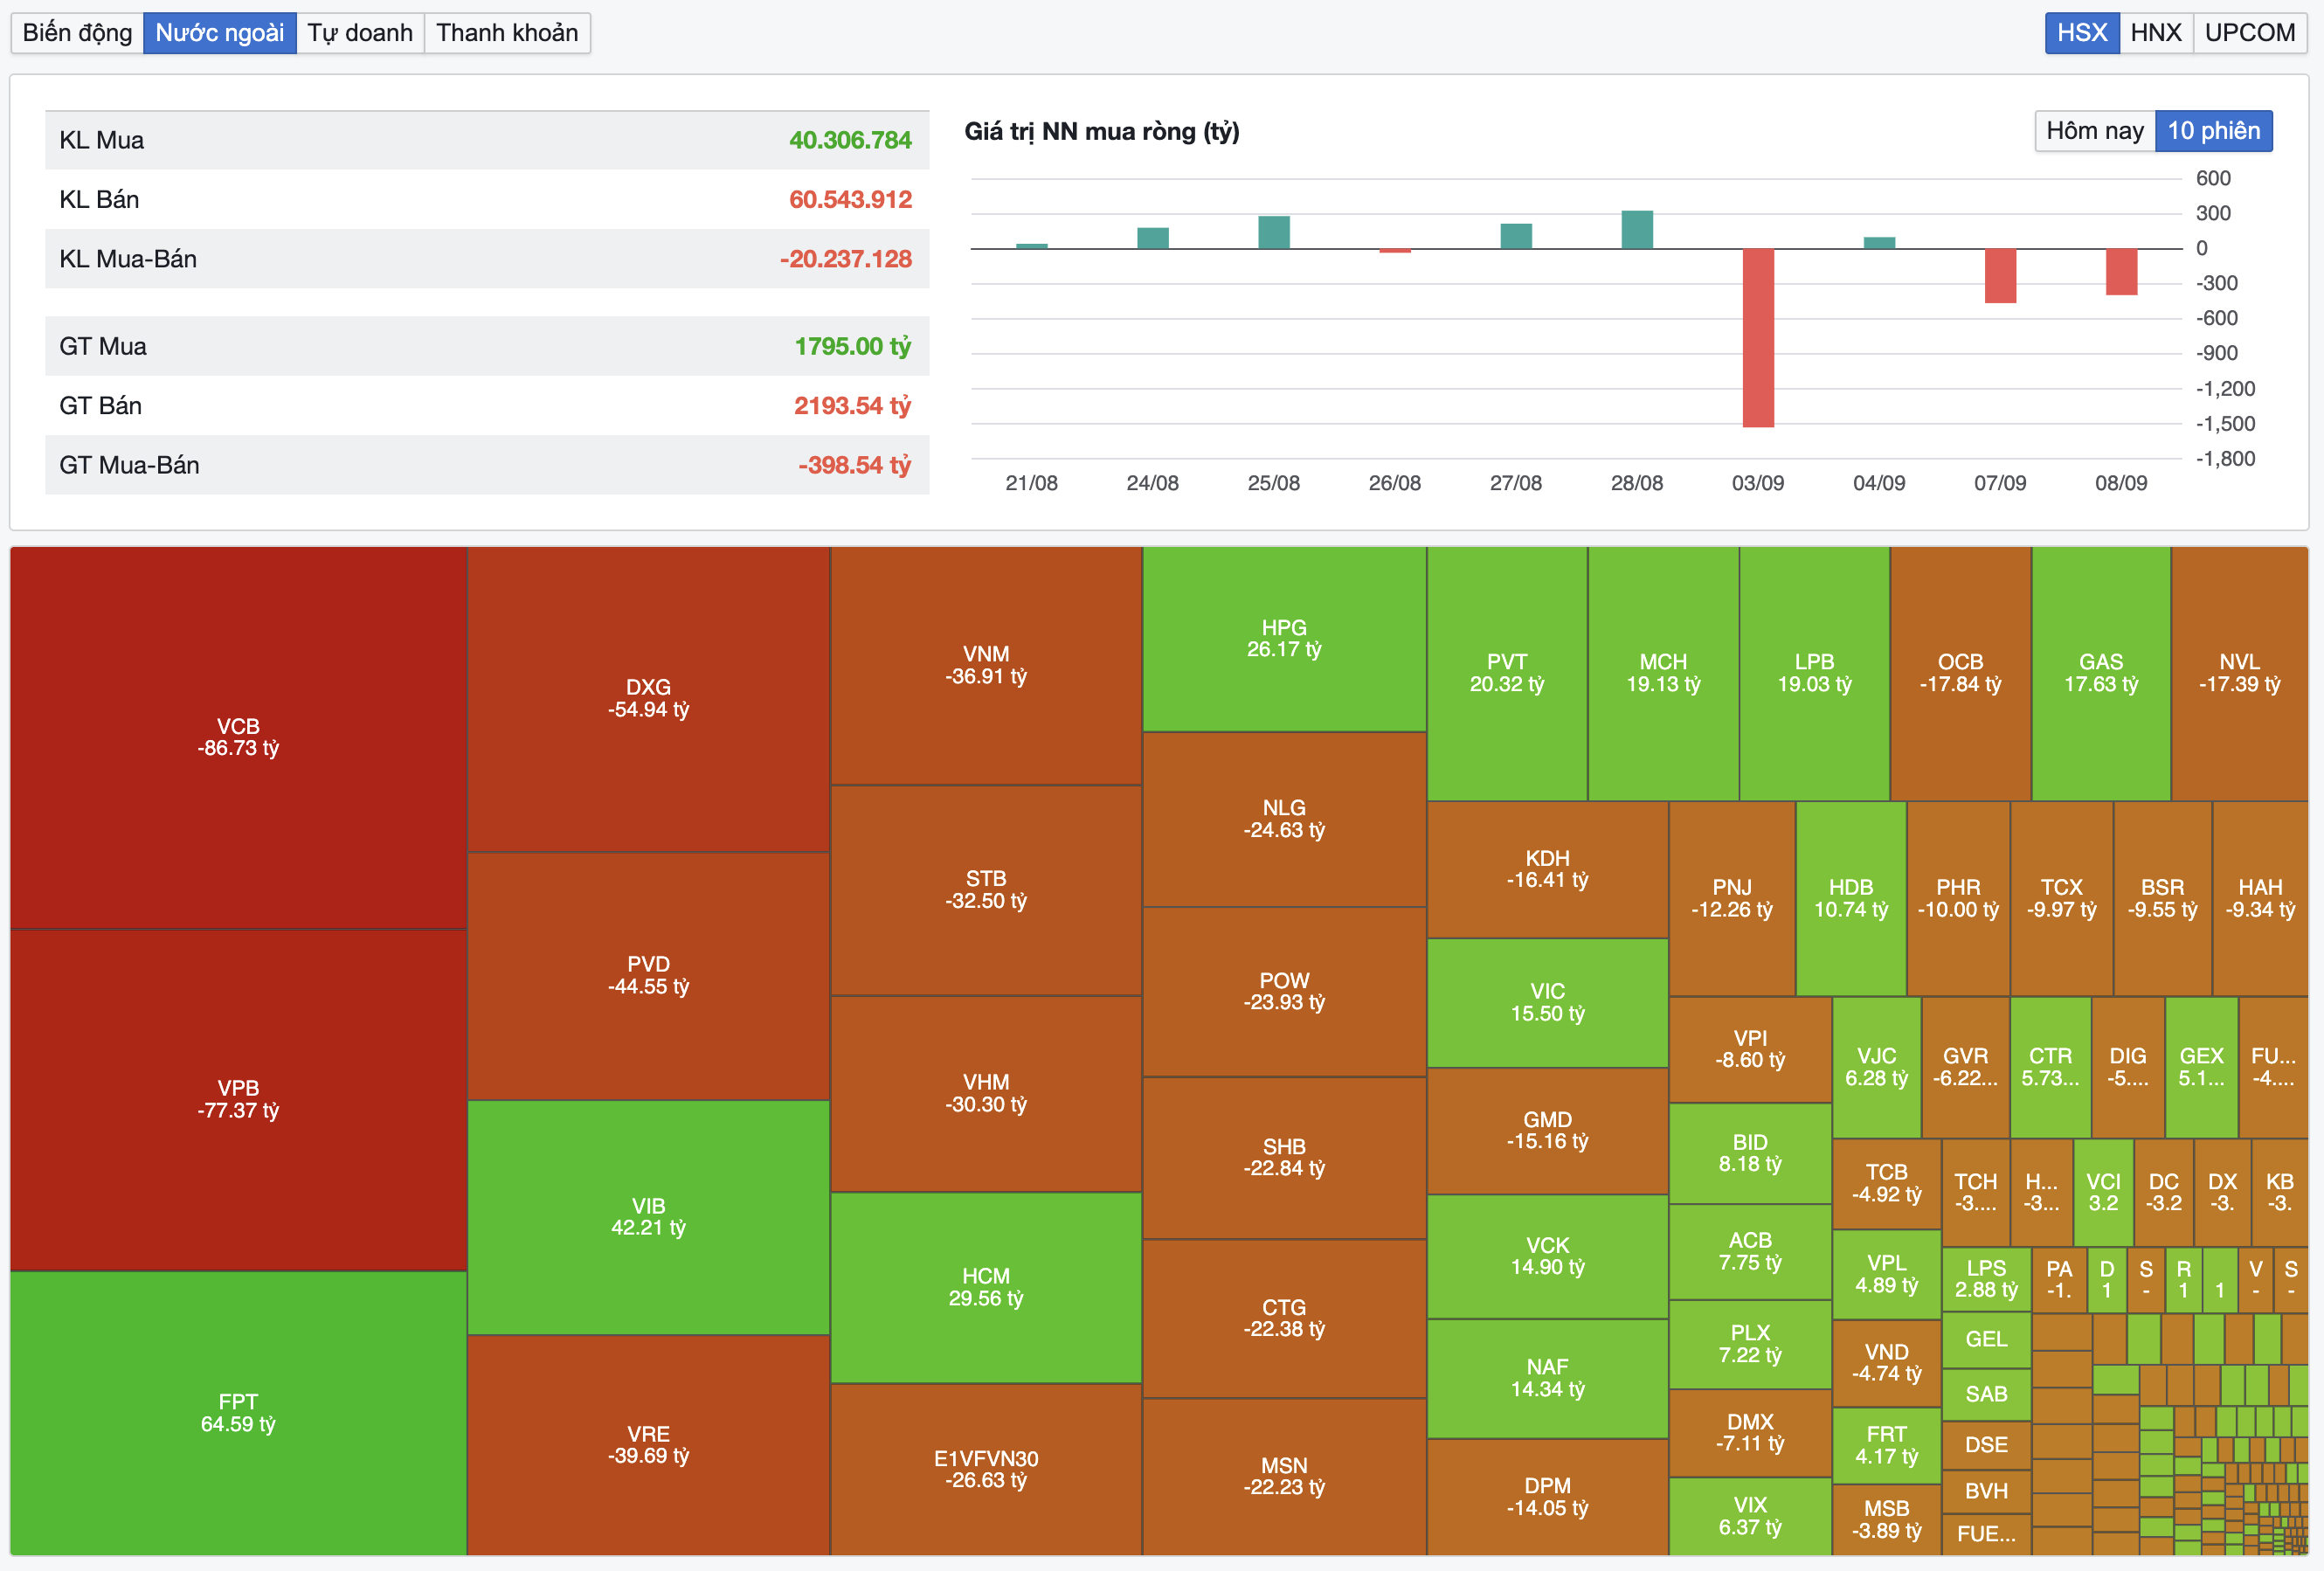Select the VJC 6.28 tỷ tile

pos(1876,1067)
